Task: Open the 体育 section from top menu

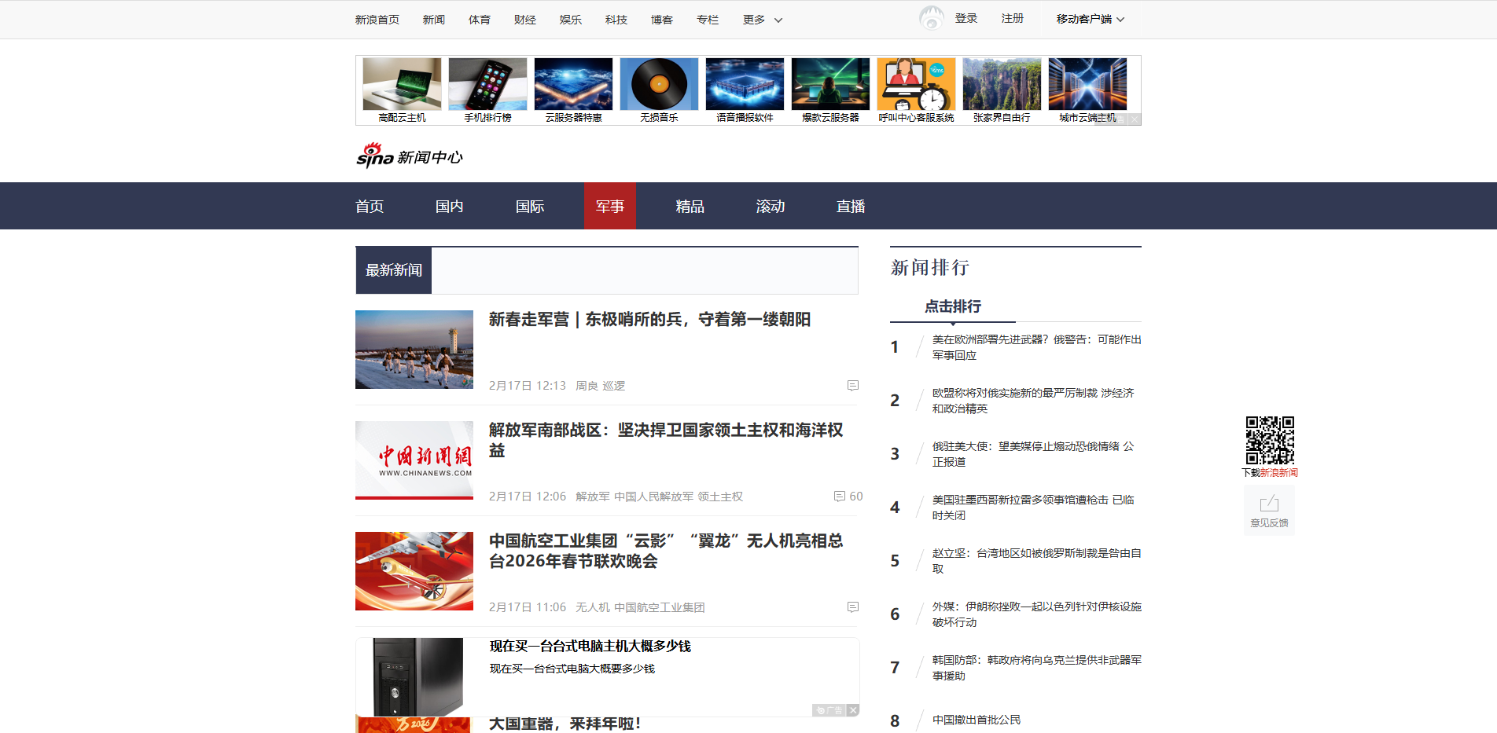Action: 479,19
